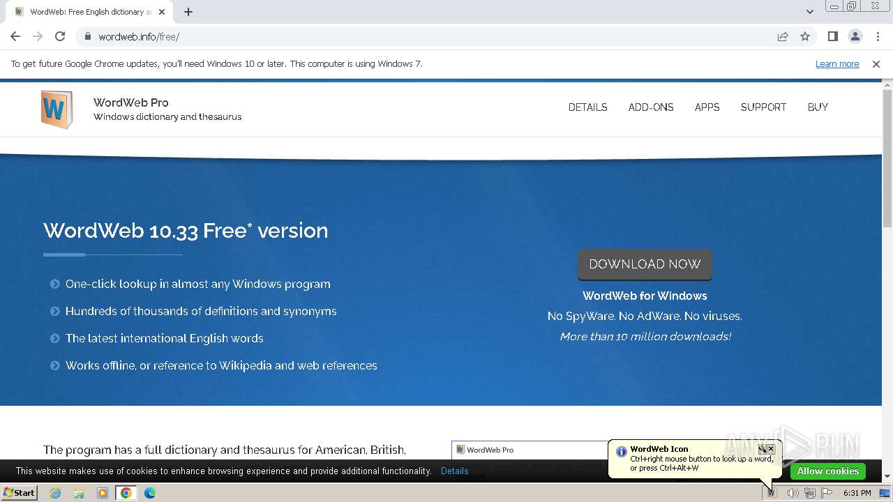Screen dimensions: 893x502
Task: Open Internet Explorer from the taskbar
Action: click(55, 493)
